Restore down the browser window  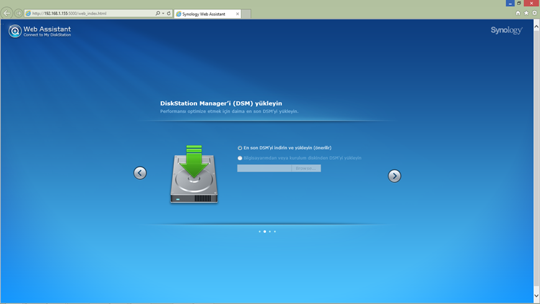[519, 3]
